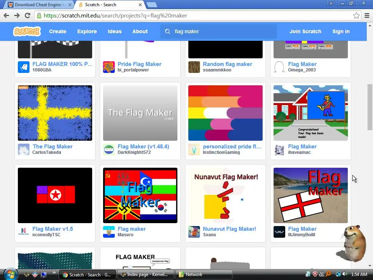Click the taskbar clock 1:54 AM
373x280 pixels.
pyautogui.click(x=359, y=274)
